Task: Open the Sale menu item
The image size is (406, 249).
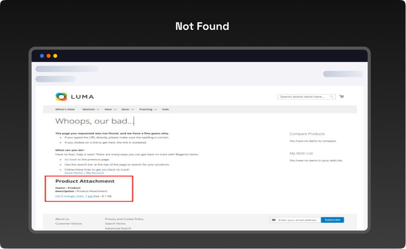Action: (165, 109)
